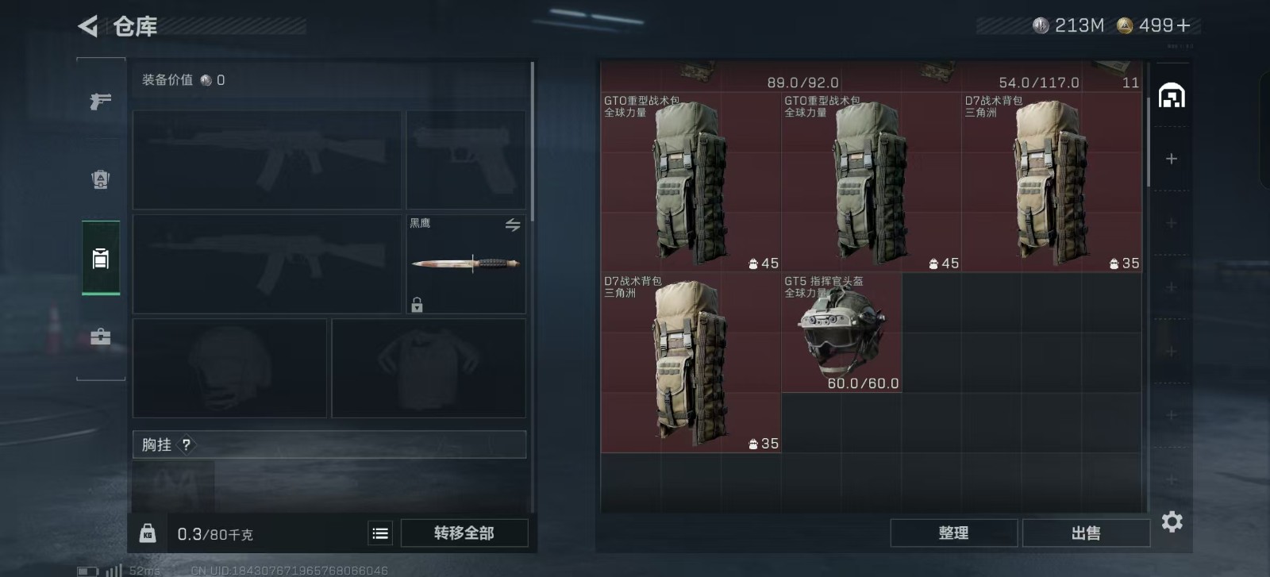Open the briefcase container sidebar icon
The width and height of the screenshot is (1270, 577).
pos(101,337)
